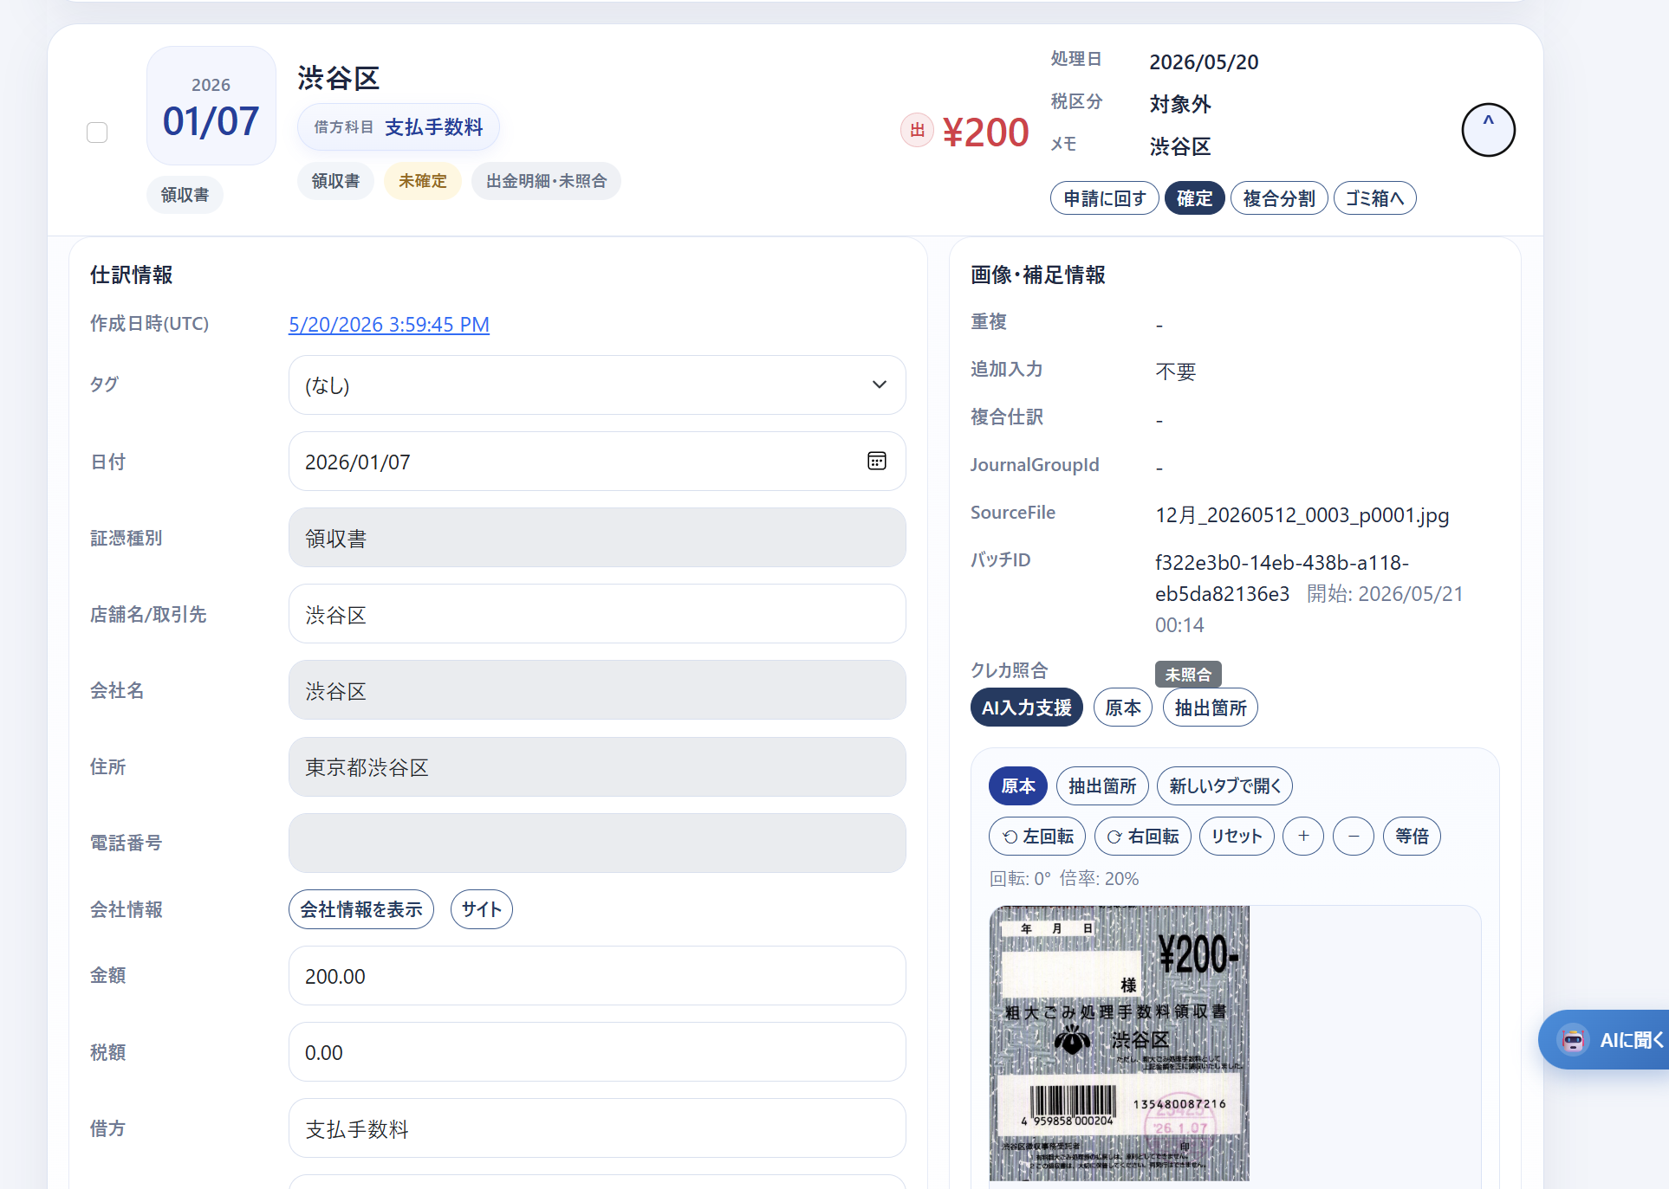
Task: Collapse the entry with the round caret button
Action: 1488,130
